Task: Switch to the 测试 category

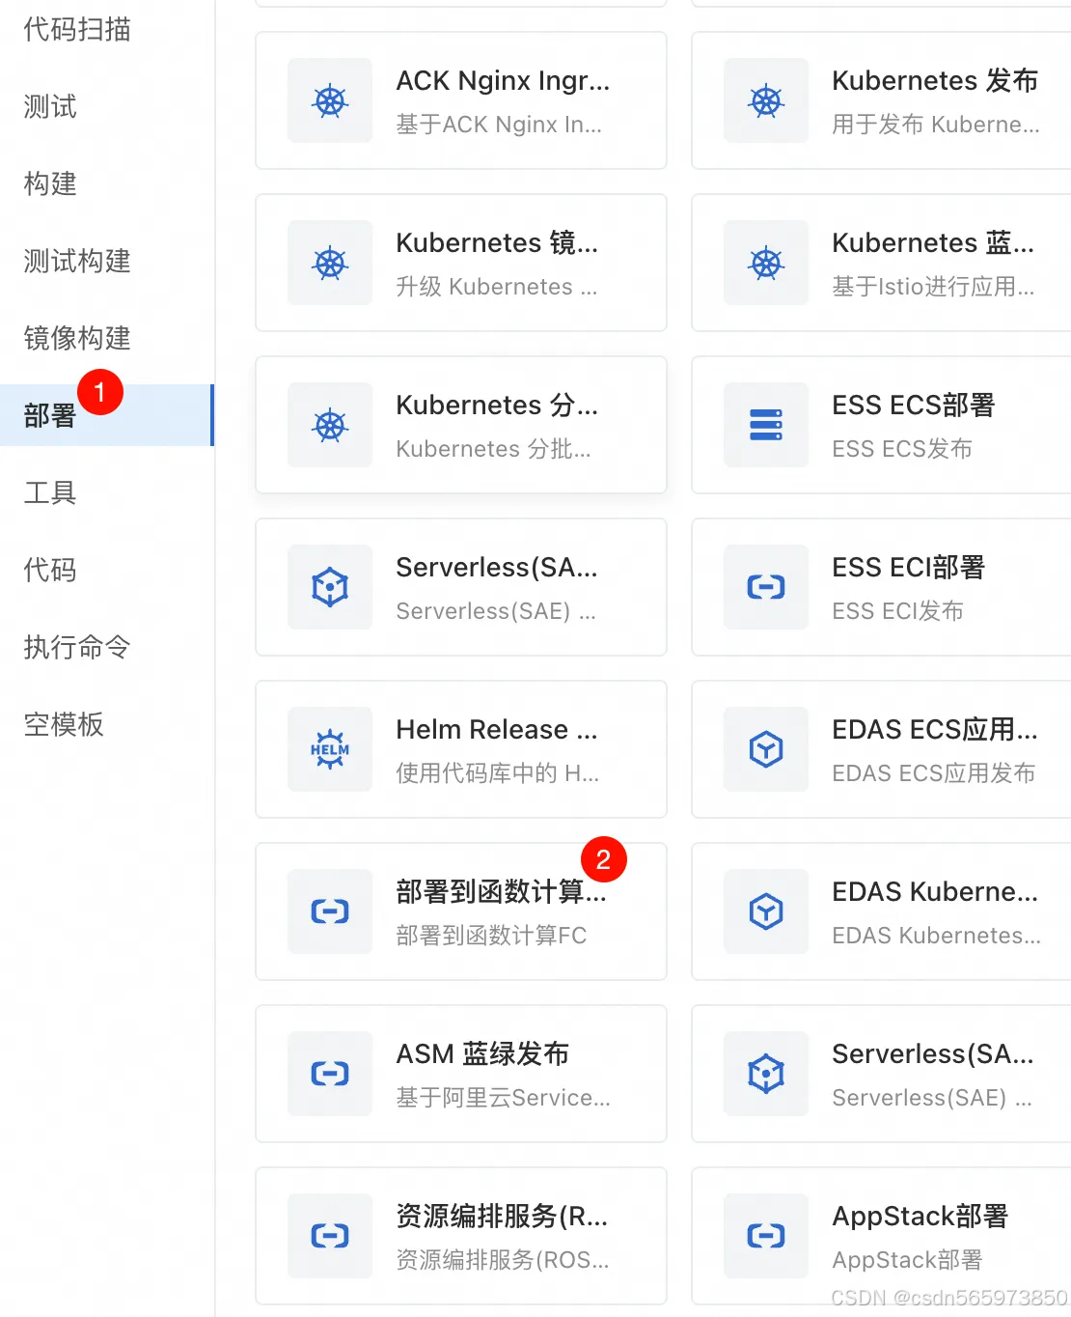Action: tap(48, 107)
